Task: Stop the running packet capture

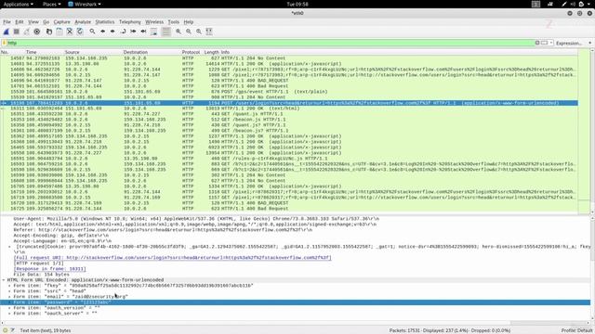Action: pos(17,32)
